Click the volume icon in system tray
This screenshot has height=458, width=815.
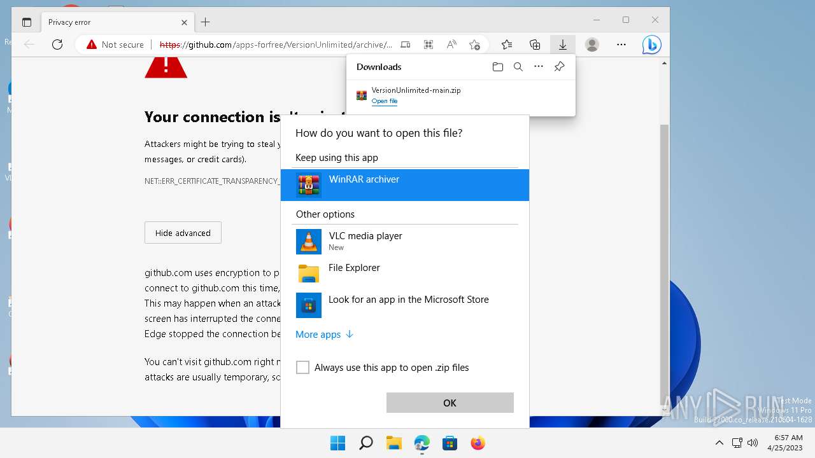(x=753, y=443)
